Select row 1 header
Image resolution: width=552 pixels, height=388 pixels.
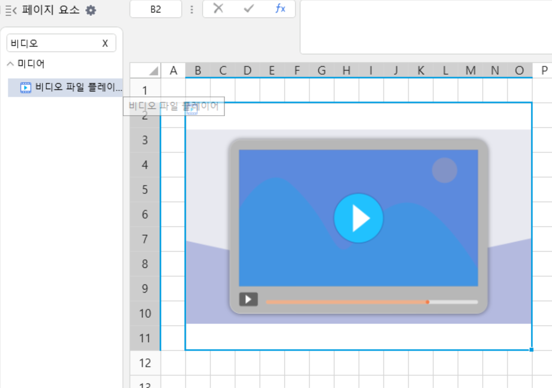[145, 90]
